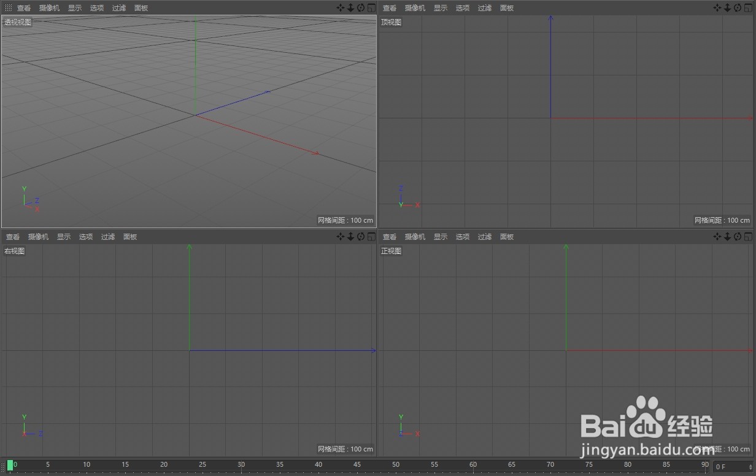Click the rotate camera icon in front view (正视图)
Screen dimensions: 756x476
click(x=737, y=237)
